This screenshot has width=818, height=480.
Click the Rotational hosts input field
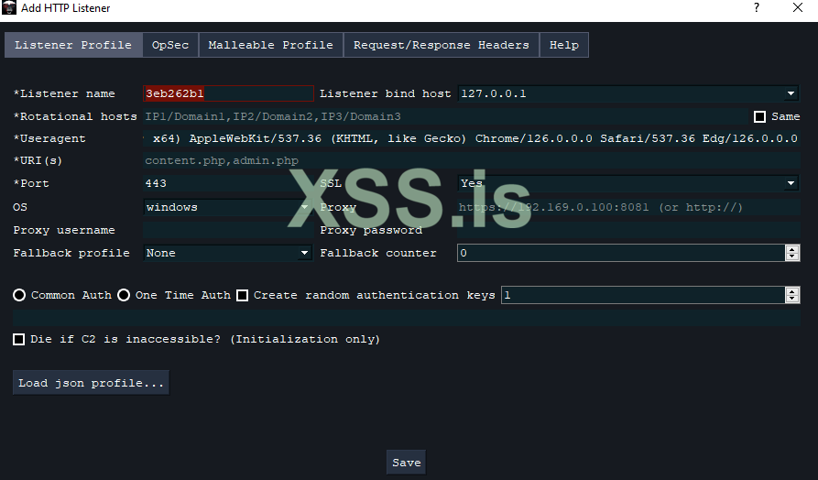(x=446, y=116)
